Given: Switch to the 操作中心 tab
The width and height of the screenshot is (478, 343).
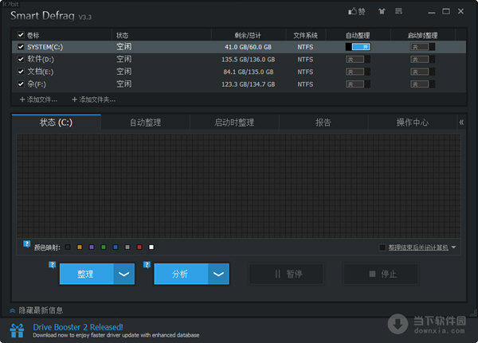Looking at the screenshot, I should (x=412, y=123).
